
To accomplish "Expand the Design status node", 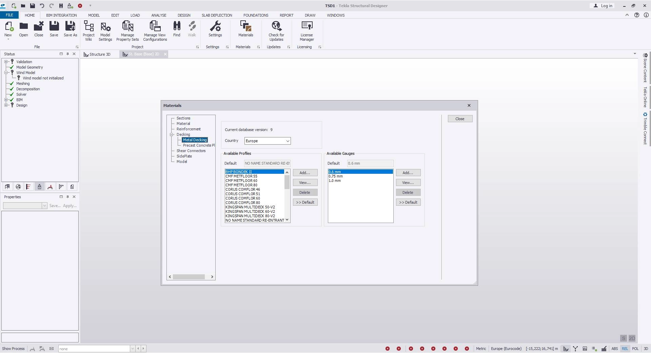I will [6, 105].
